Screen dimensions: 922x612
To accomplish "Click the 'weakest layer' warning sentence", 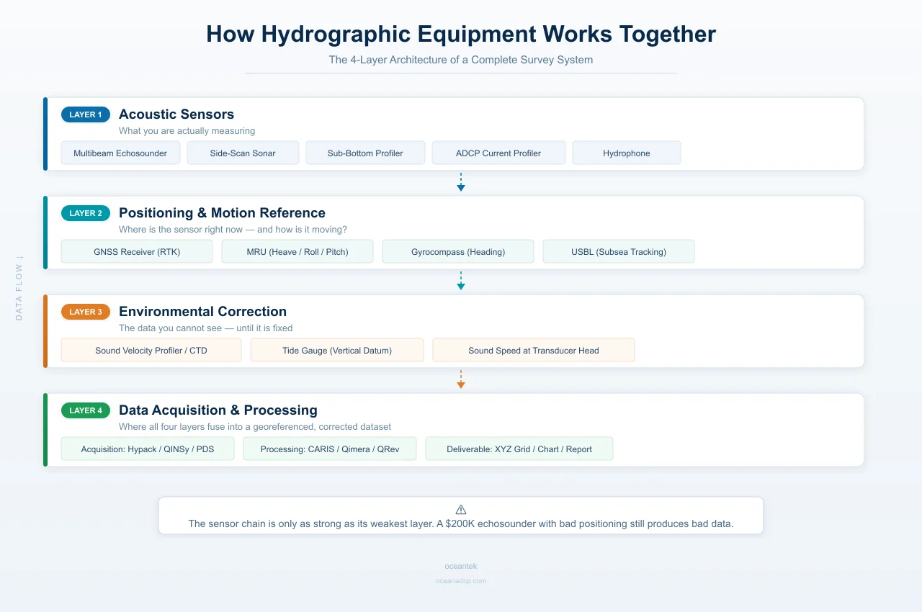I will click(461, 523).
